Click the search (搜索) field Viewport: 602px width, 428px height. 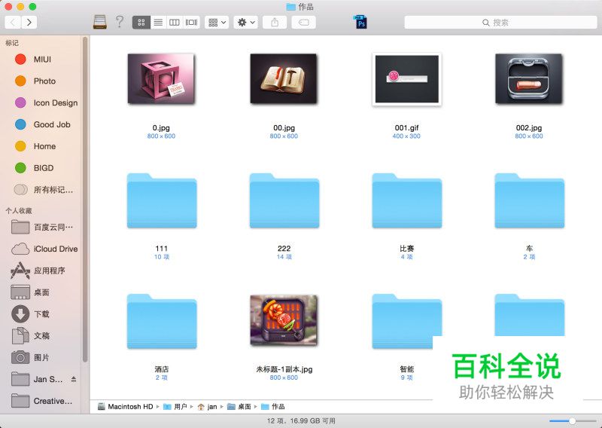499,23
